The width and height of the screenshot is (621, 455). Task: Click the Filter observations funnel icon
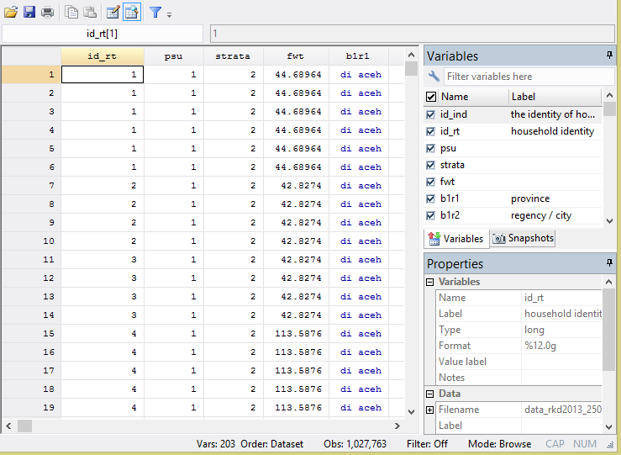[155, 12]
